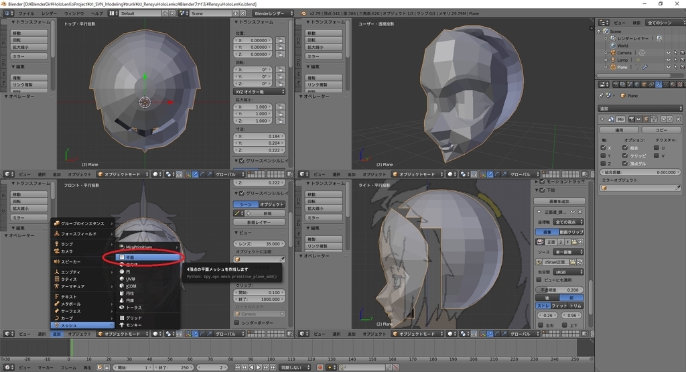Click the コピー copy modifier button
This screenshot has width=686, height=372.
[x=661, y=130]
